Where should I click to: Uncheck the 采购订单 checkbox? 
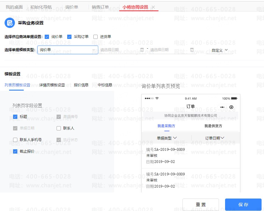[x=69, y=37]
